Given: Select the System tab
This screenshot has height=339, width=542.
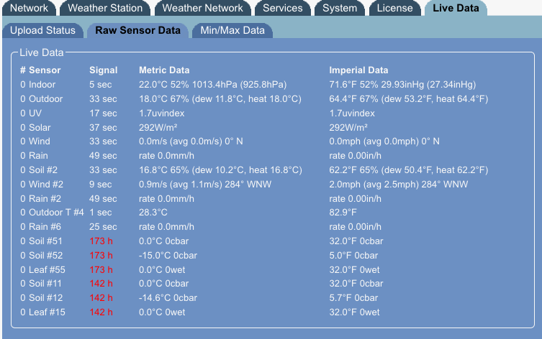Looking at the screenshot, I should coord(340,9).
